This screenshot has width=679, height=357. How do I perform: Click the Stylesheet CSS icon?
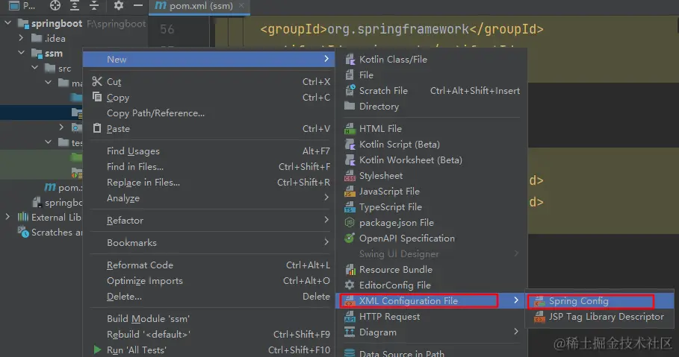point(350,175)
